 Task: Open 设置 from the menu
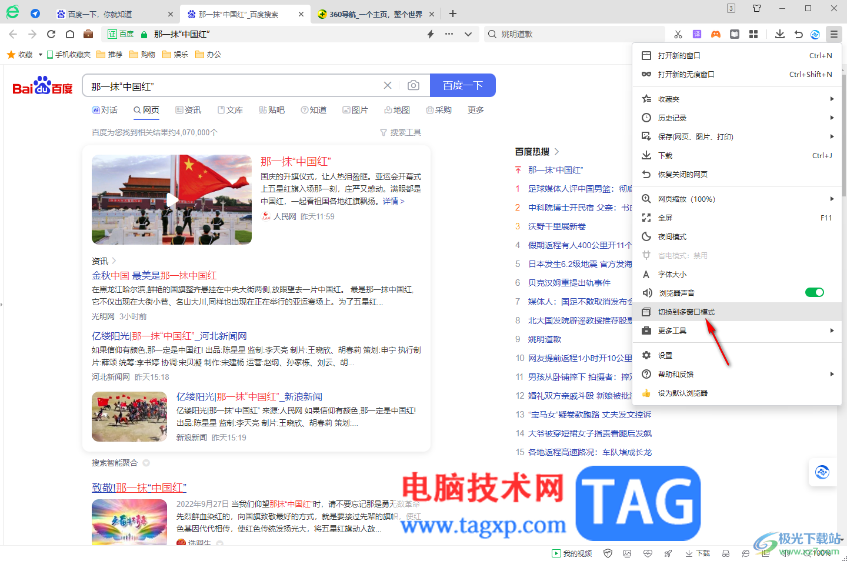tap(737, 355)
